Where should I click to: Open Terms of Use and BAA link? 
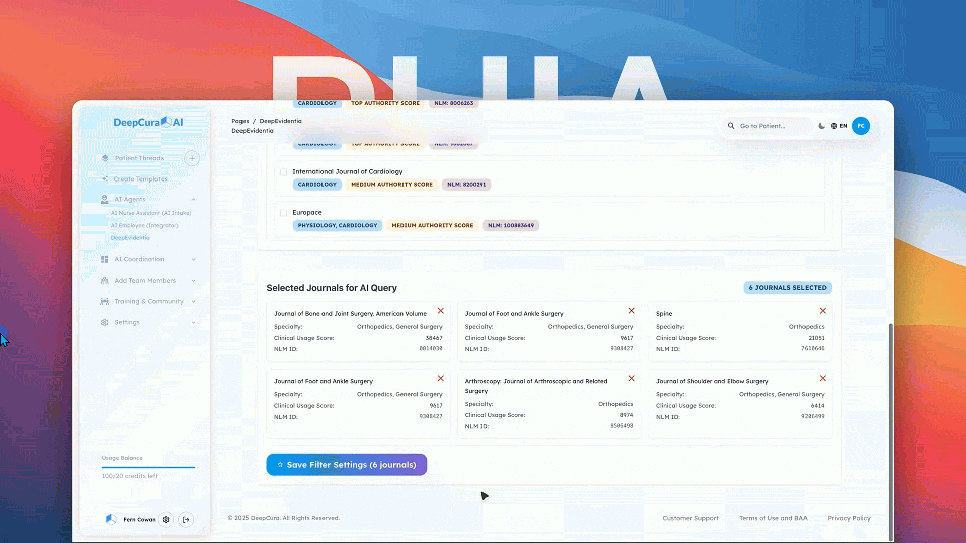(773, 518)
